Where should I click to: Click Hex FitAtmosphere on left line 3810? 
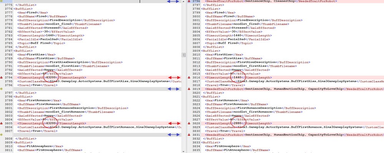coord(40,146)
